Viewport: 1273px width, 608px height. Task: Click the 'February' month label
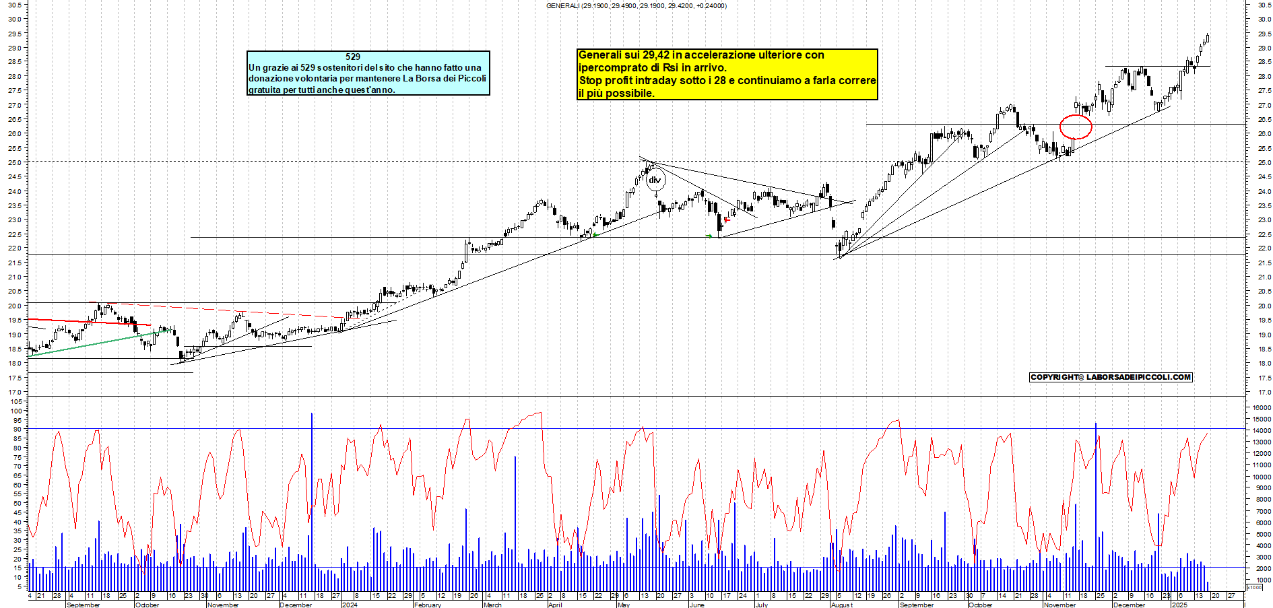coord(428,605)
